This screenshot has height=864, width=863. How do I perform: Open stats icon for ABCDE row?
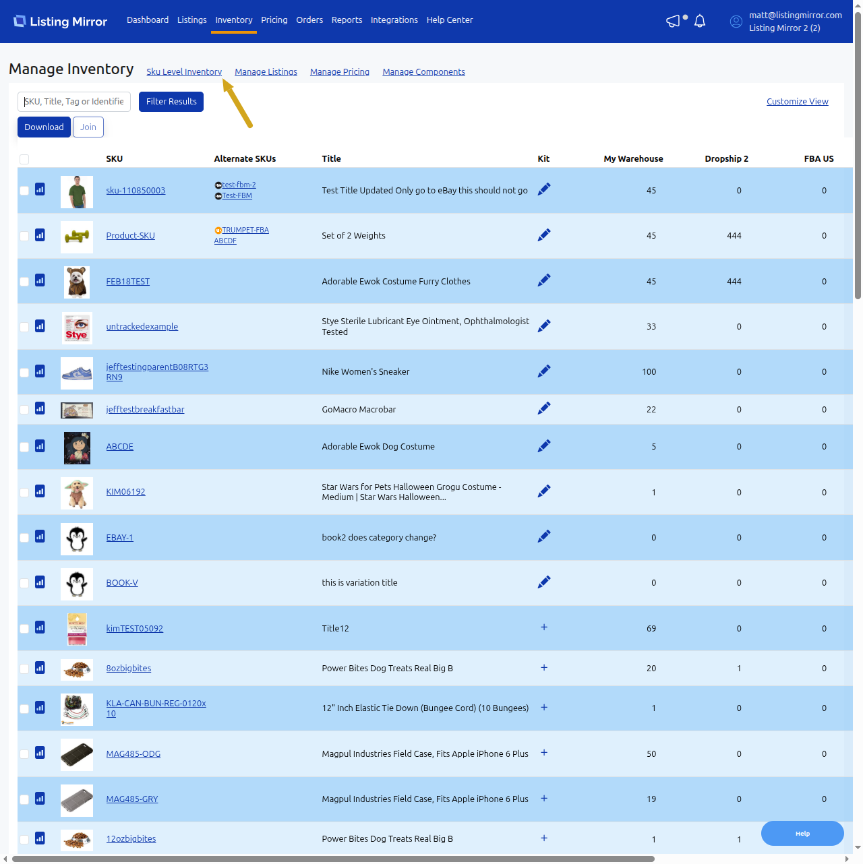pyautogui.click(x=40, y=446)
